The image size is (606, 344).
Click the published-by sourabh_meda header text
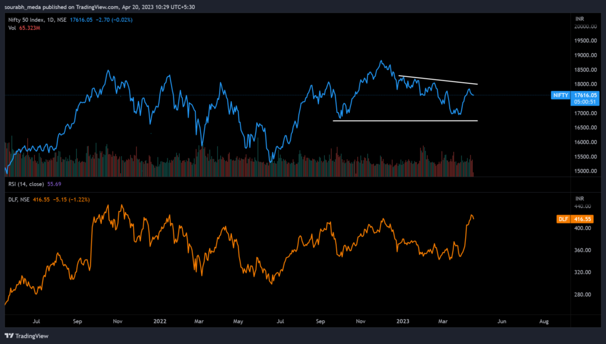tap(99, 7)
